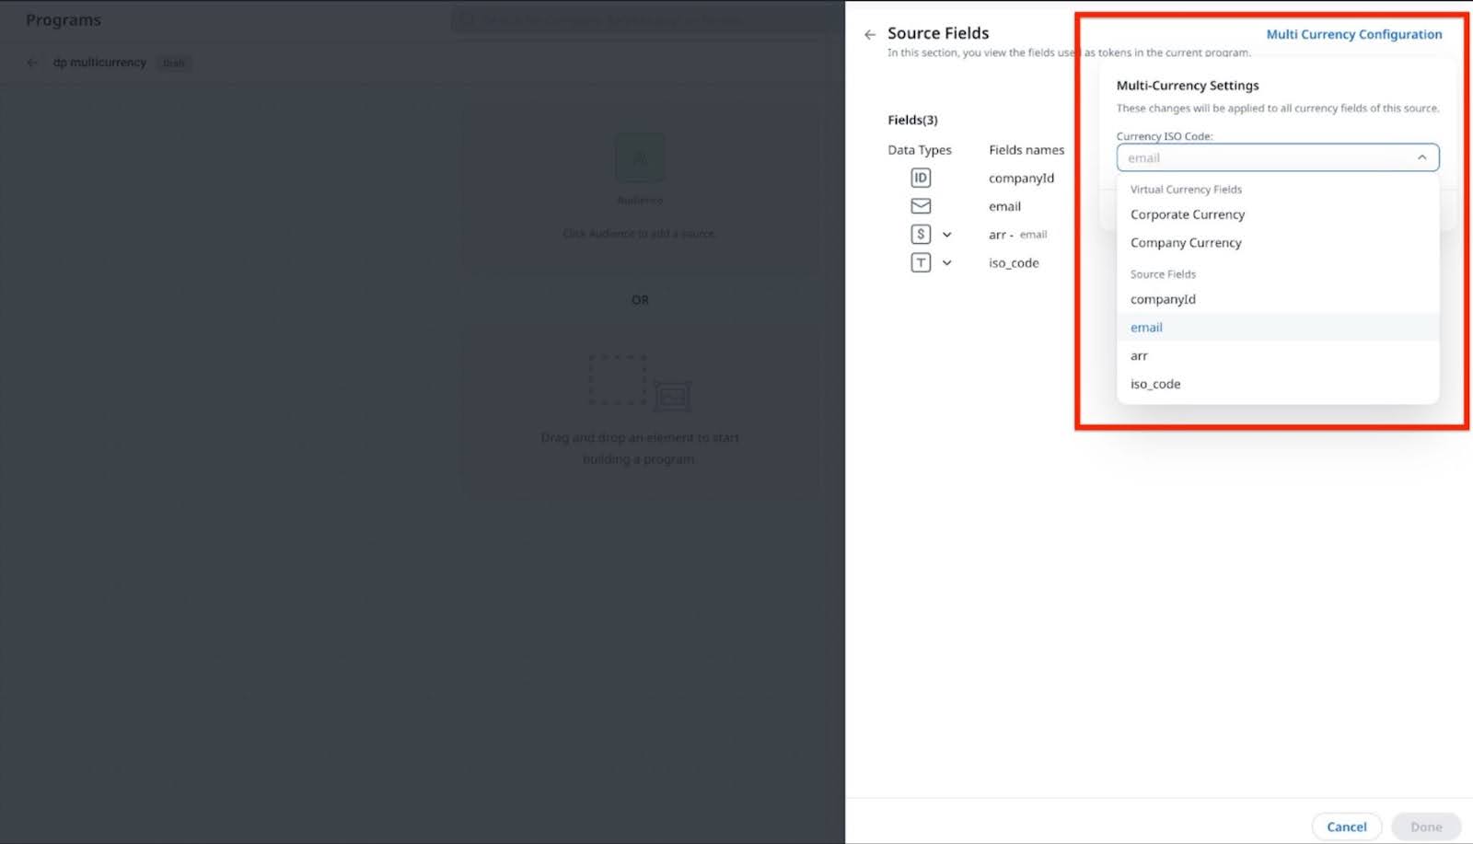The image size is (1473, 844).
Task: Click the currency dollar icon beside arr
Action: pos(922,234)
